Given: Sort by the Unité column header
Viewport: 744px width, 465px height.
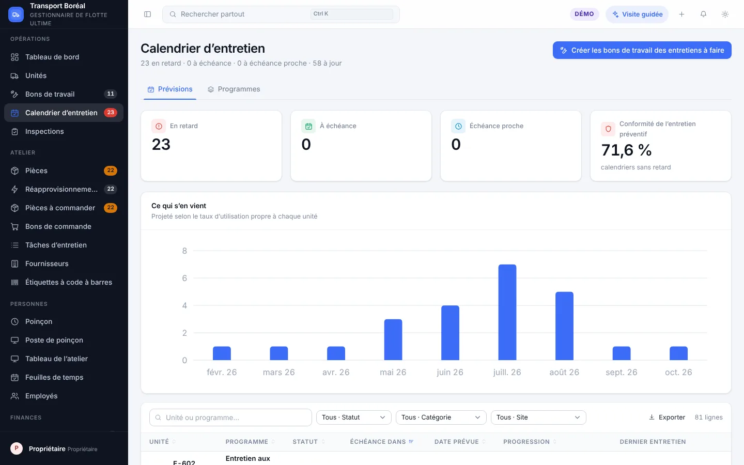Looking at the screenshot, I should point(162,442).
